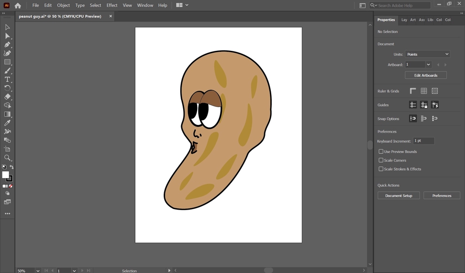Switch to the Properties tab
Screen dimensions: 465x273
(x=386, y=20)
